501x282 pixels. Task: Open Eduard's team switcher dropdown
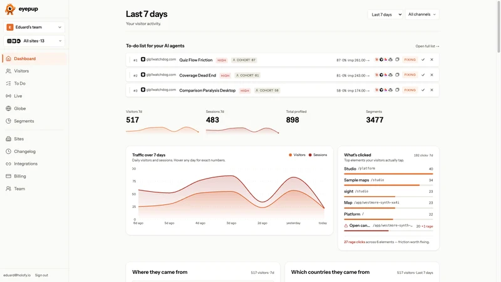[34, 27]
